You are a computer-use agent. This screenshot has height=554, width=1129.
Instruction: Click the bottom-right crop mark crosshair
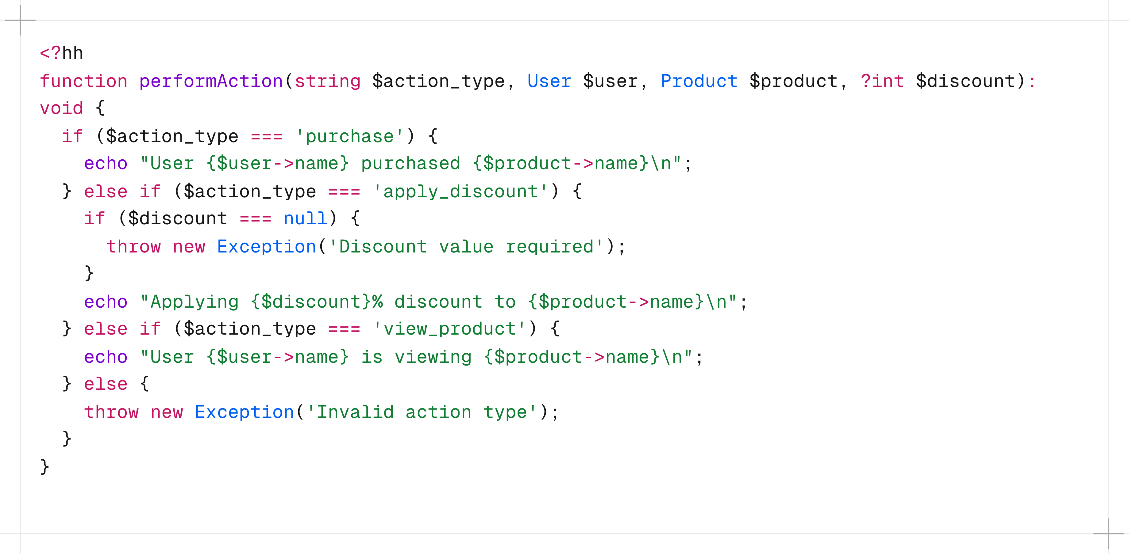[1108, 533]
